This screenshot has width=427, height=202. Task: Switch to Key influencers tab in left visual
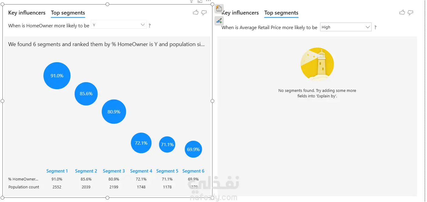27,13
